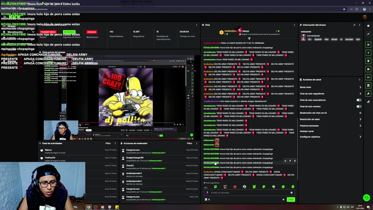
Task: Open the green support headset bubble
Action: 367,198
